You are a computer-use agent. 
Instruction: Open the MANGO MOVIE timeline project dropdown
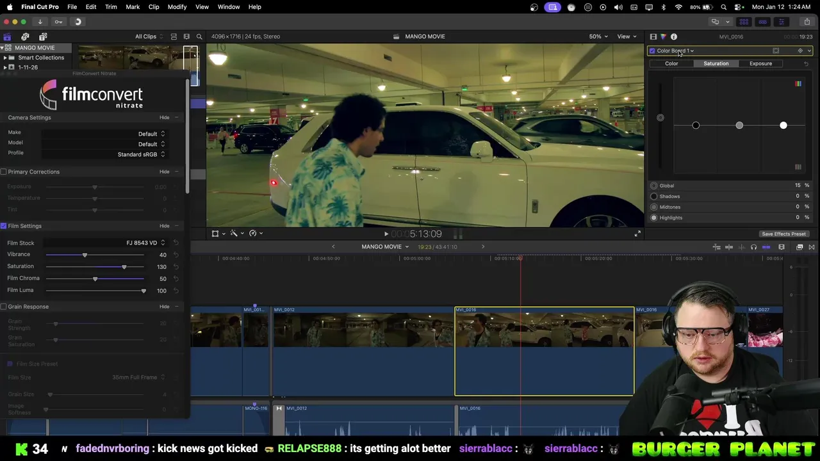click(x=385, y=247)
